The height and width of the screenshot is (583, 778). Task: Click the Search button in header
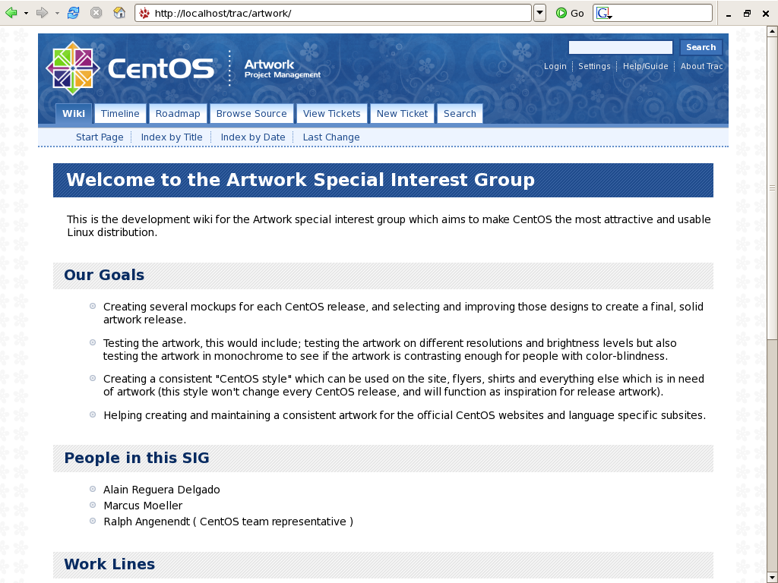(x=701, y=47)
